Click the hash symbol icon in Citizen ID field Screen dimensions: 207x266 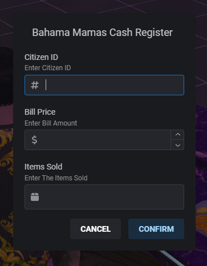tap(35, 85)
